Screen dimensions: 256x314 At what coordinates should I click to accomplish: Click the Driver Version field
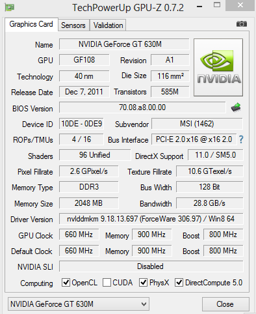(x=151, y=219)
